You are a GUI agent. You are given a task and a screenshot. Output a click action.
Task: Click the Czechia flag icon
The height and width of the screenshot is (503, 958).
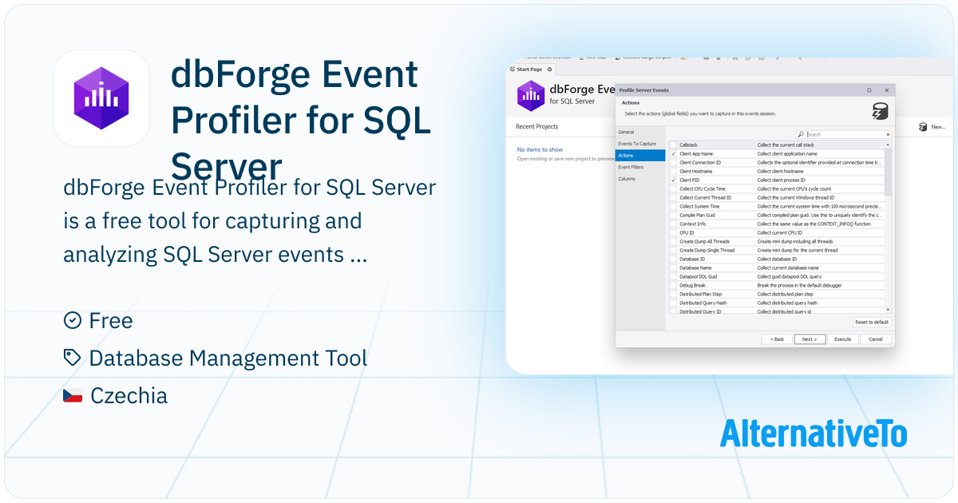click(73, 395)
